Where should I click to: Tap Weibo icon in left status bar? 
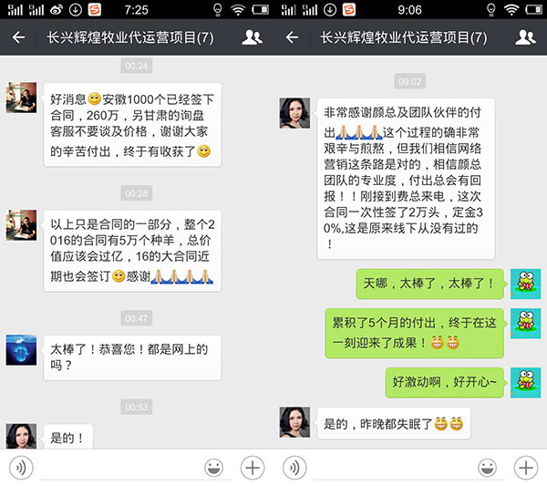coord(57,10)
